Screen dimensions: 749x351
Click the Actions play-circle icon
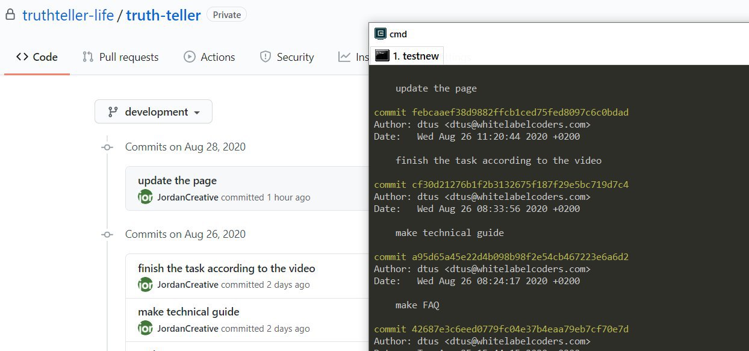click(189, 57)
